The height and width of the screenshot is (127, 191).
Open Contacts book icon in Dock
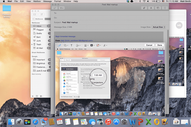click(x=52, y=122)
